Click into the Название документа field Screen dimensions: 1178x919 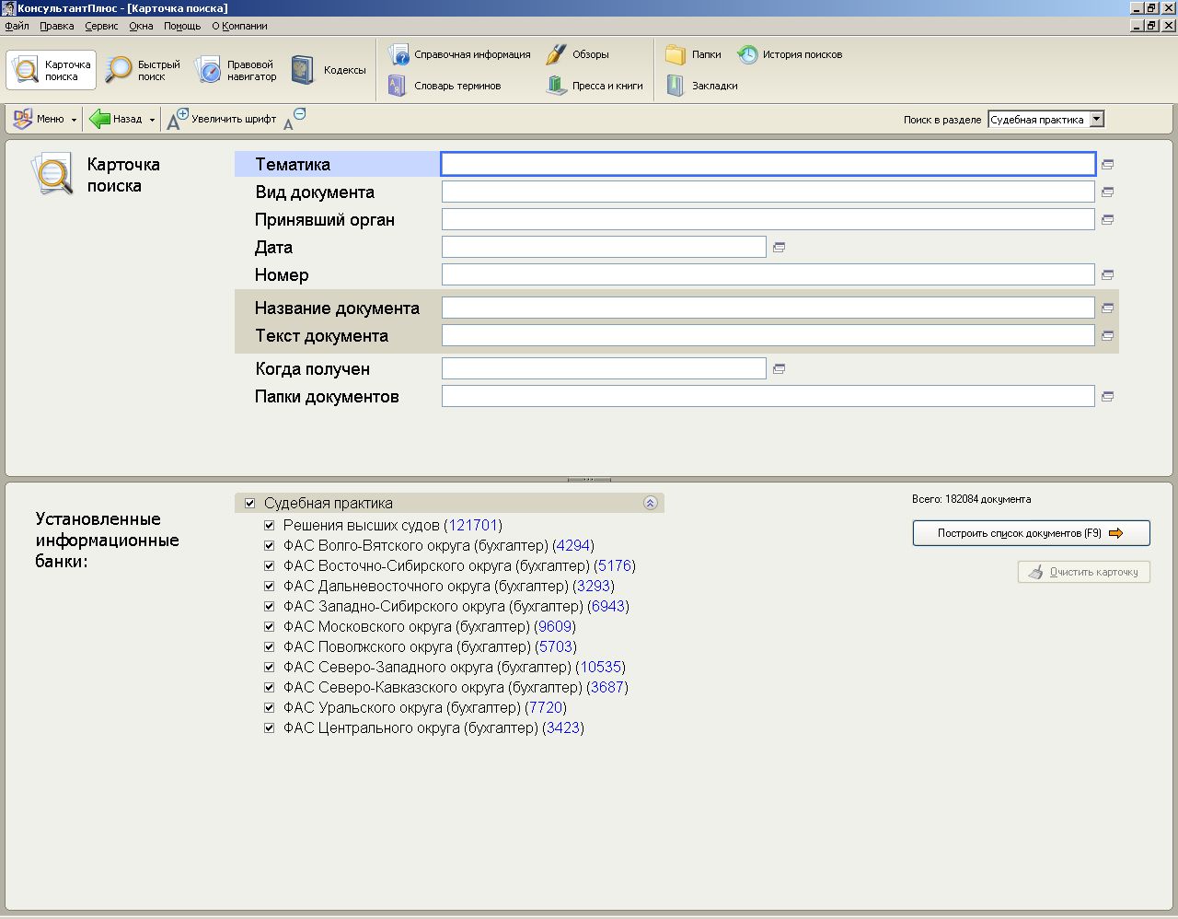point(768,308)
